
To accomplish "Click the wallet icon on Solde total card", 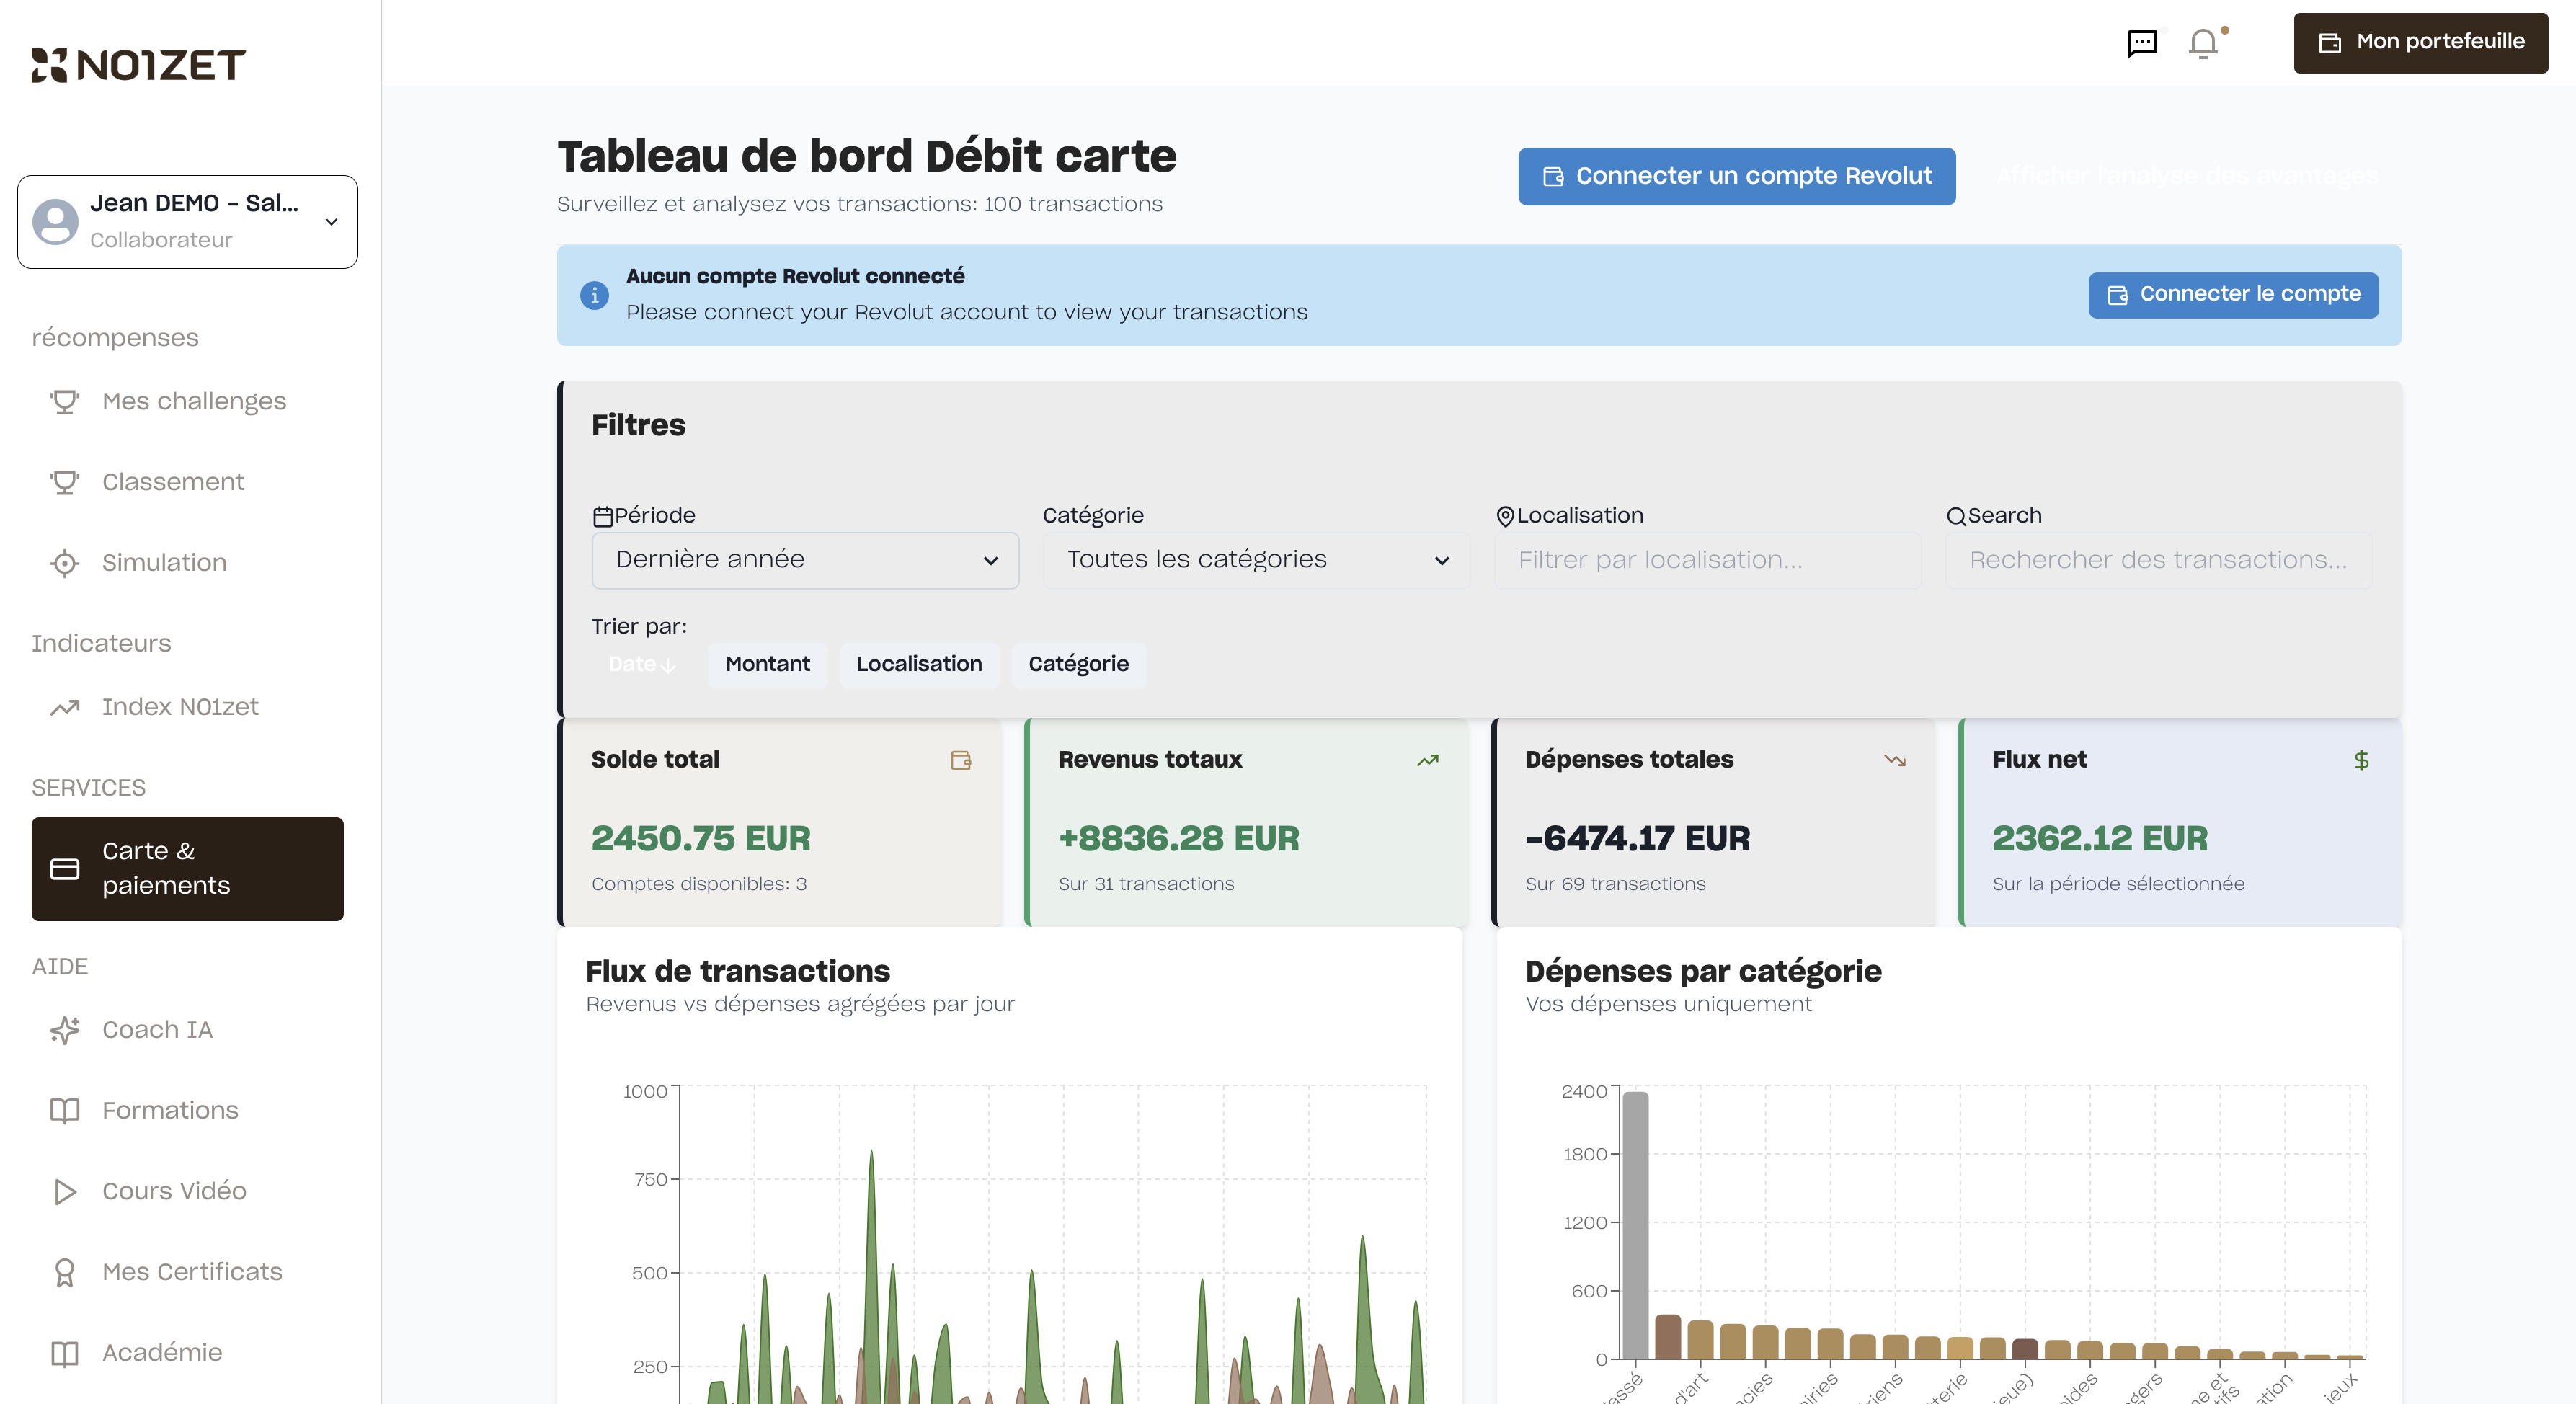I will pyautogui.click(x=961, y=760).
